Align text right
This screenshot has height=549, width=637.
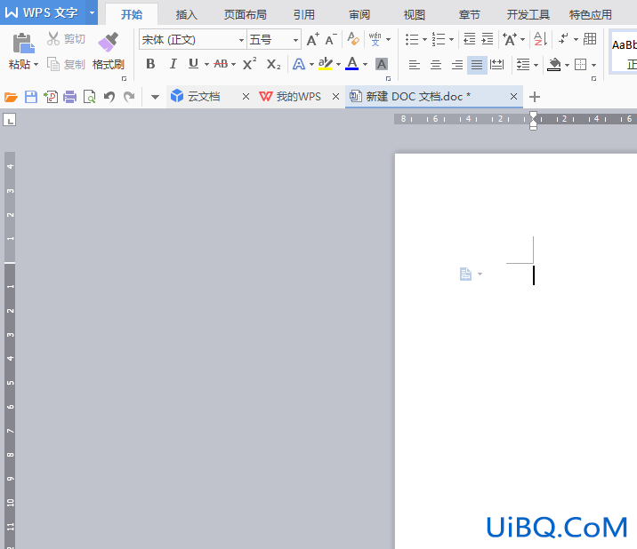tap(457, 64)
